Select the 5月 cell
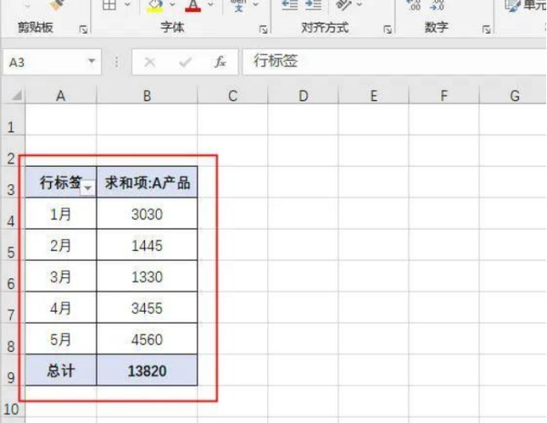547x423 pixels. point(61,339)
